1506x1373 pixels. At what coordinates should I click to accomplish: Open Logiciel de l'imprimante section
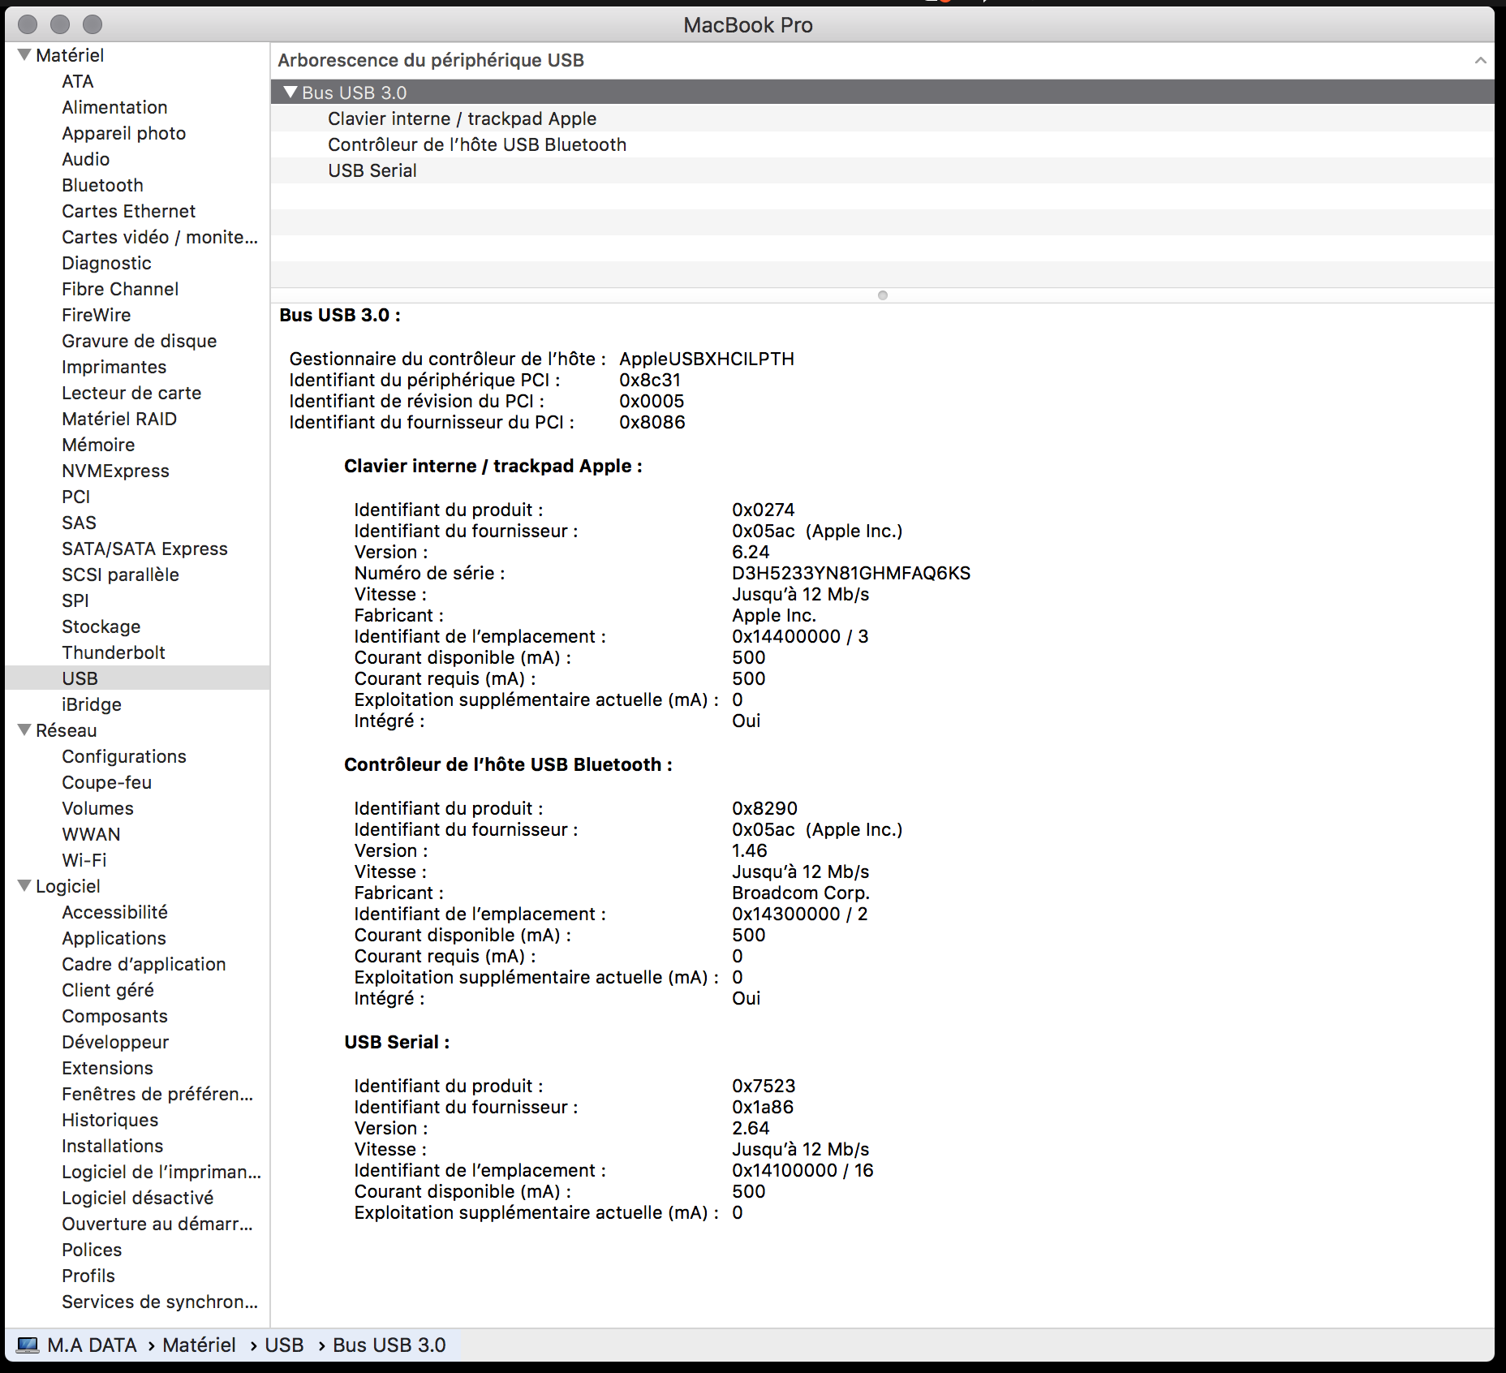click(161, 1172)
